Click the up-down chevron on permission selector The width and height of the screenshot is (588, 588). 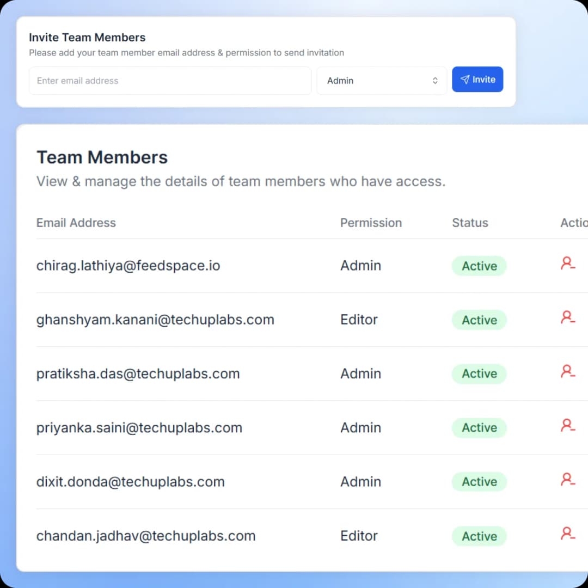coord(435,80)
